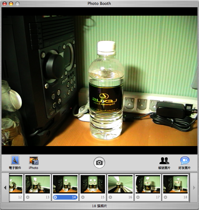Minimize window with yellow button
199x210 pixels.
pyautogui.click(x=11, y=4)
